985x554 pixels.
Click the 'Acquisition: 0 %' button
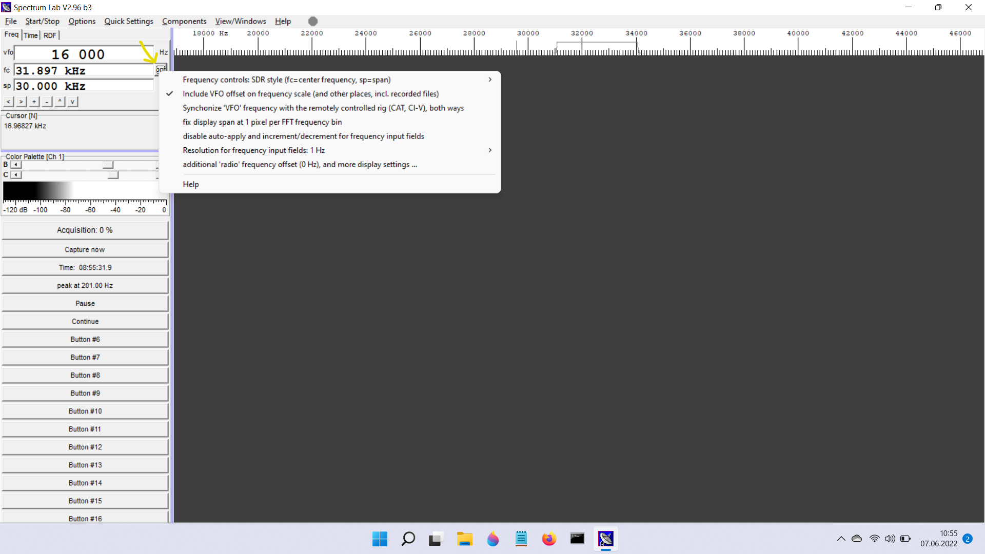pyautogui.click(x=85, y=230)
